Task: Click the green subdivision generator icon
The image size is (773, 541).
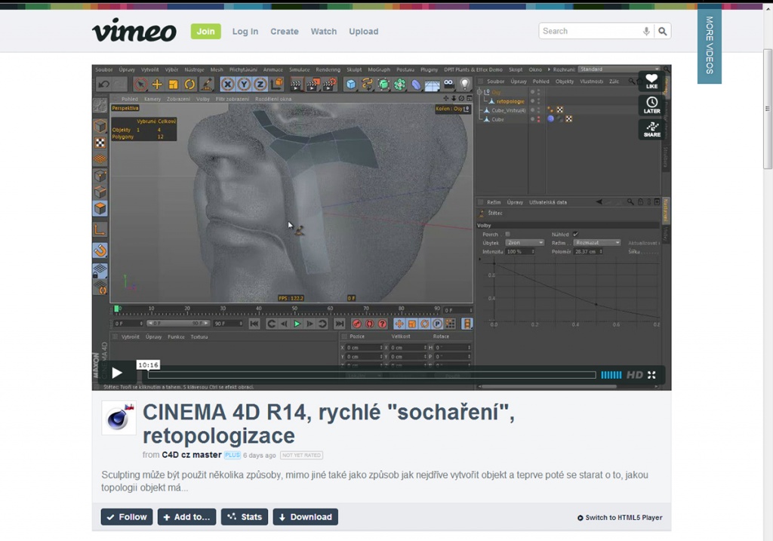Action: click(383, 85)
